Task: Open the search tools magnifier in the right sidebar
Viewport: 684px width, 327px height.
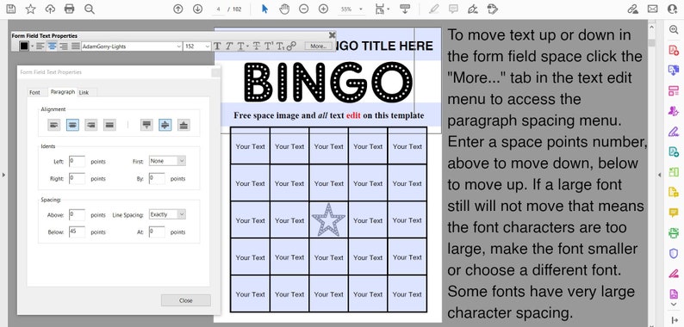Action: tap(674, 29)
